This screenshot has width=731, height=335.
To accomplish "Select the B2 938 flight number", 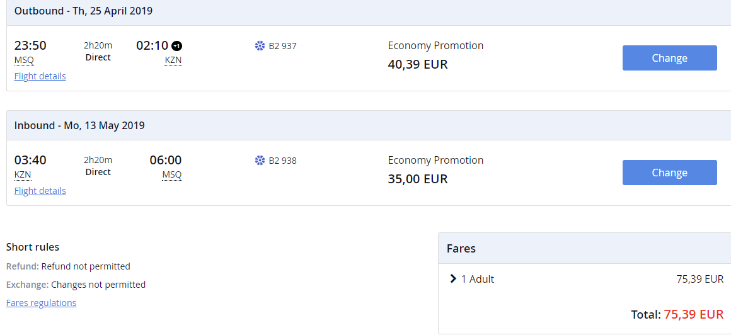I will coord(282,161).
